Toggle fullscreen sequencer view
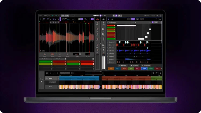 tap(157, 19)
